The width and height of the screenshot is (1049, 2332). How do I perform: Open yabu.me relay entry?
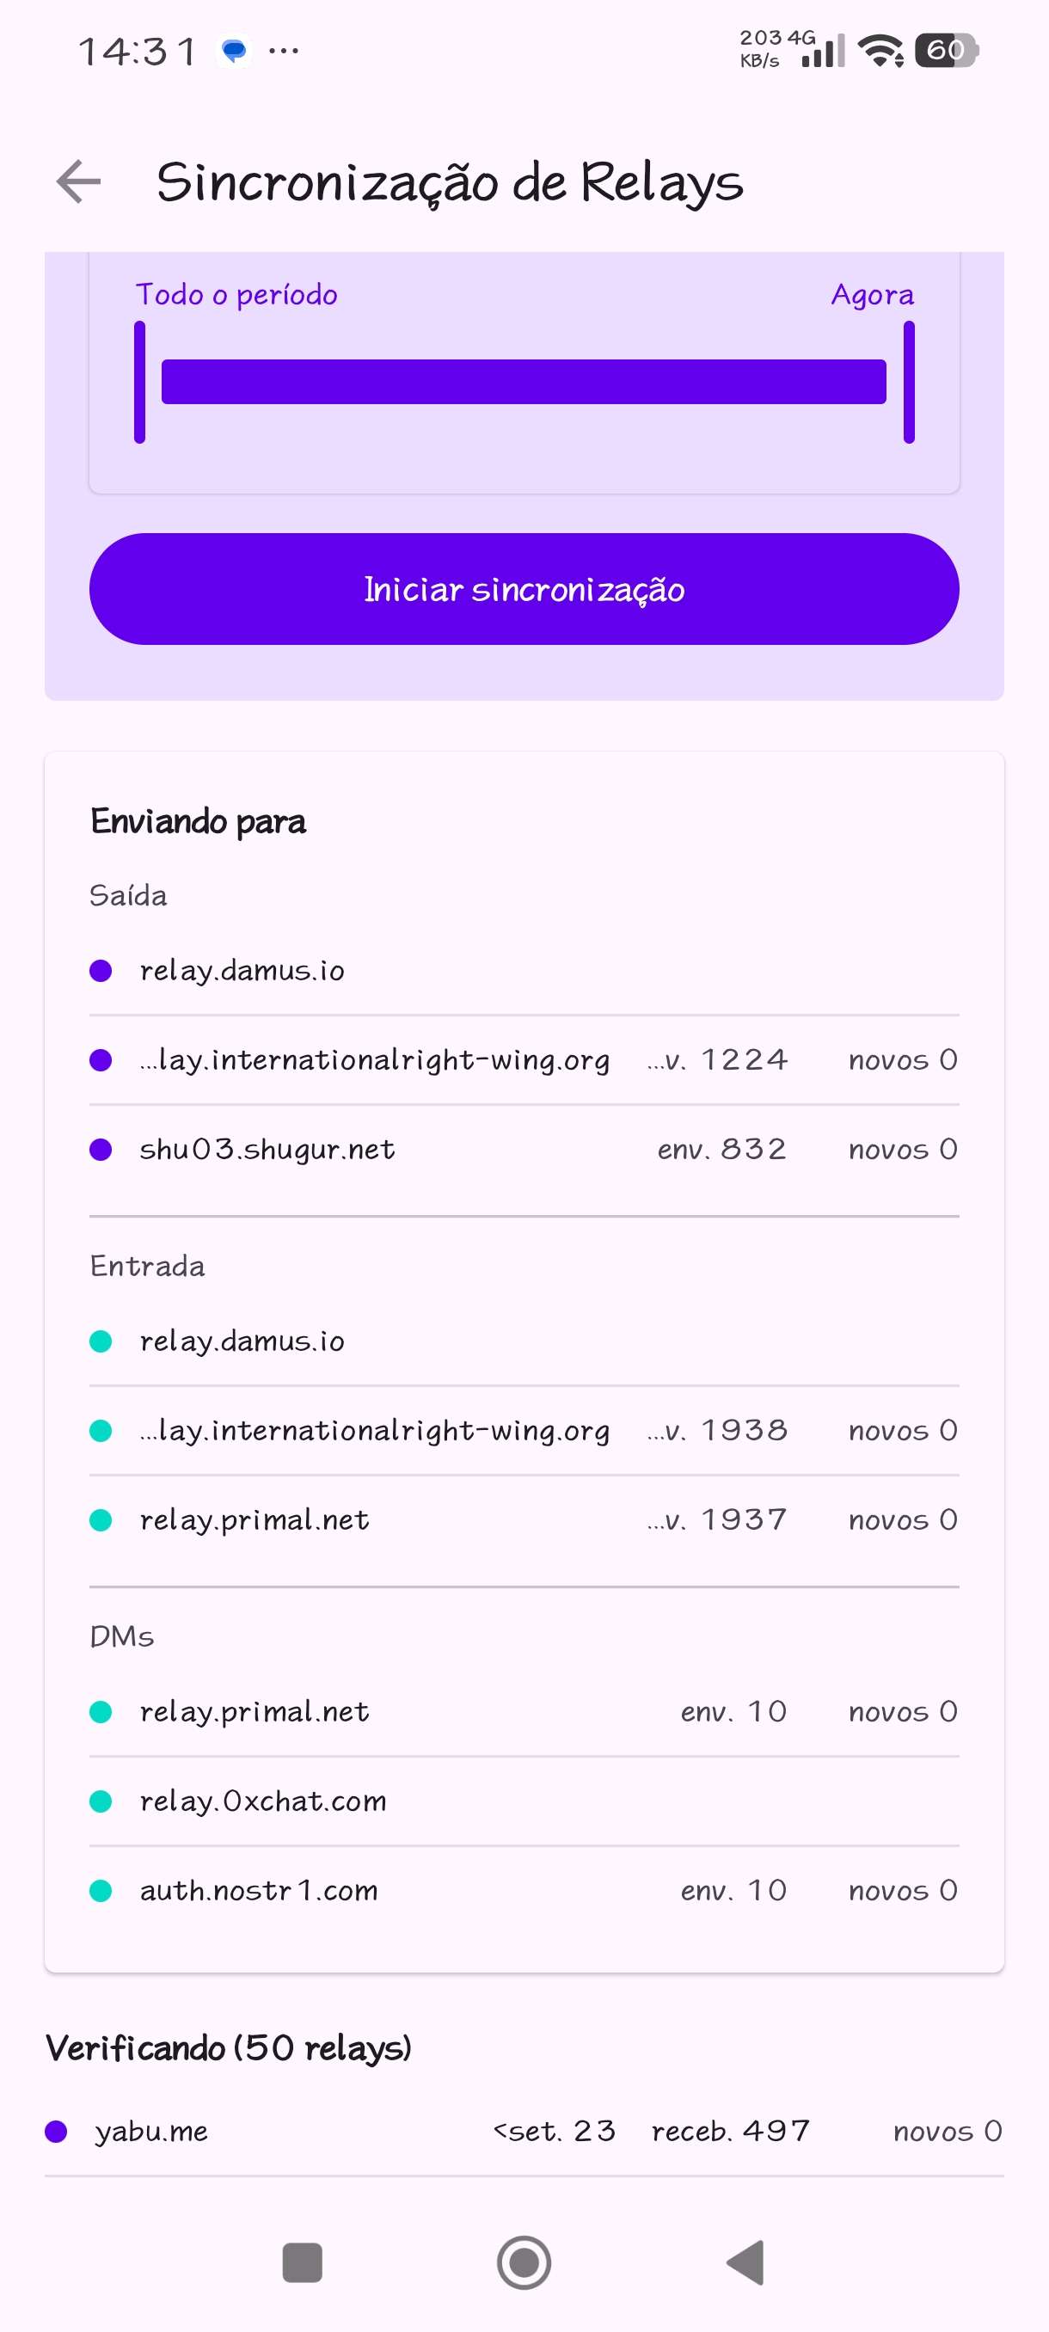(x=152, y=2131)
